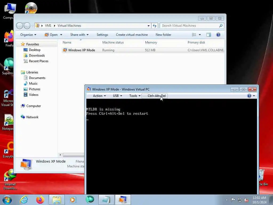Open the Music library
This screenshot has width=273, height=205.
point(33,84)
